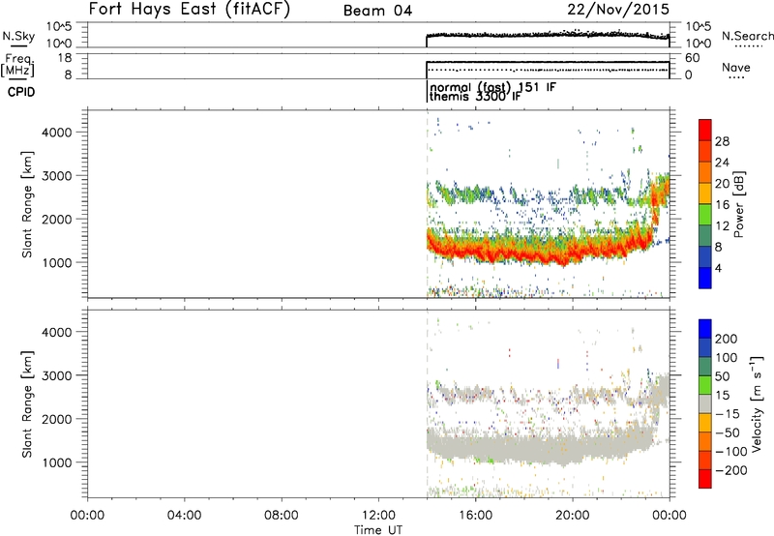Click the 'N.Sky' axis label

tap(18, 37)
